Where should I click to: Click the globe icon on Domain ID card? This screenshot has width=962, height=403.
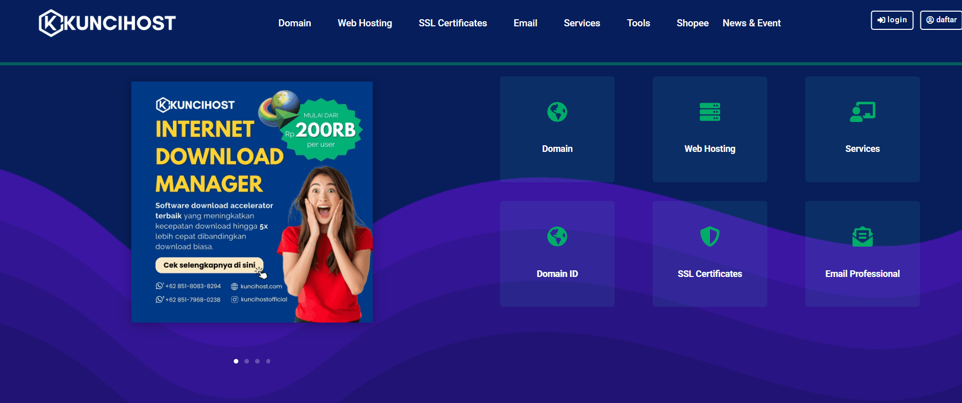(557, 236)
